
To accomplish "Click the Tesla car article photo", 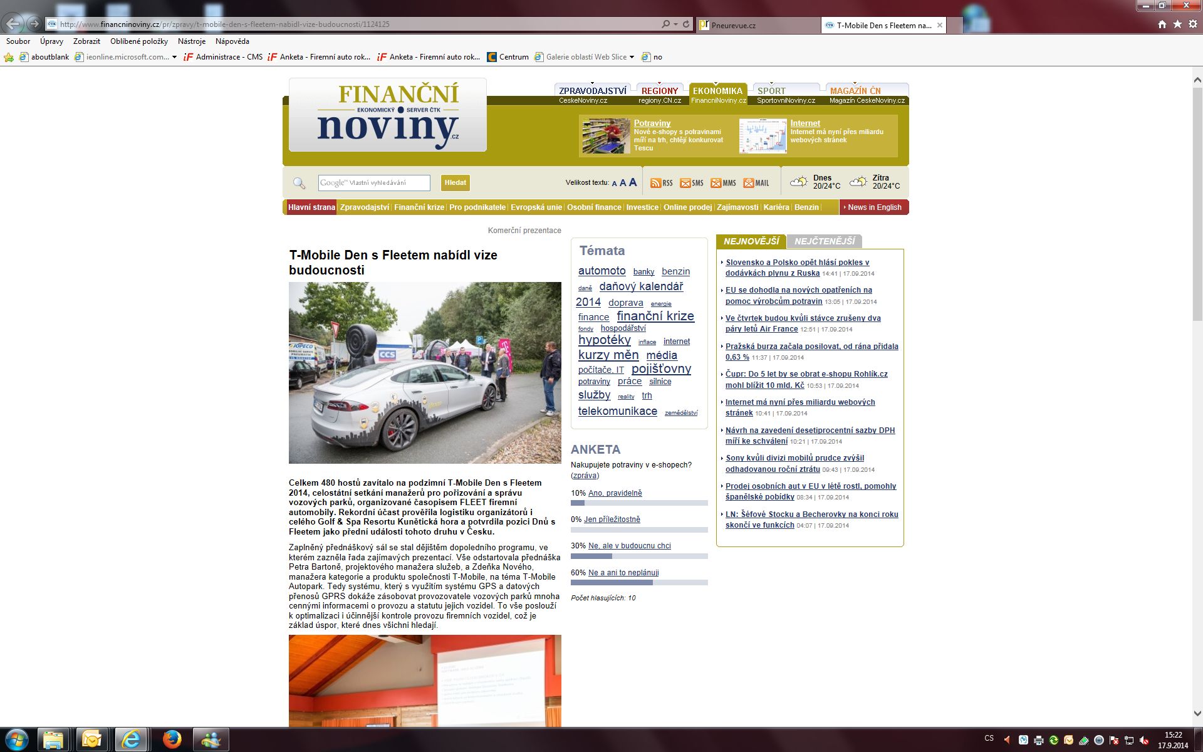I will 425,373.
